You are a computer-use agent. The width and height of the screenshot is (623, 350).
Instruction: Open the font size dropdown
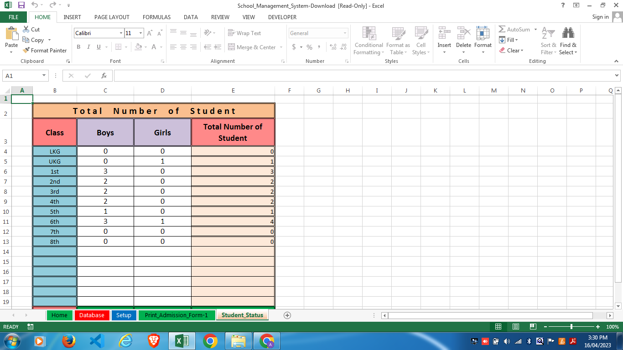(141, 33)
